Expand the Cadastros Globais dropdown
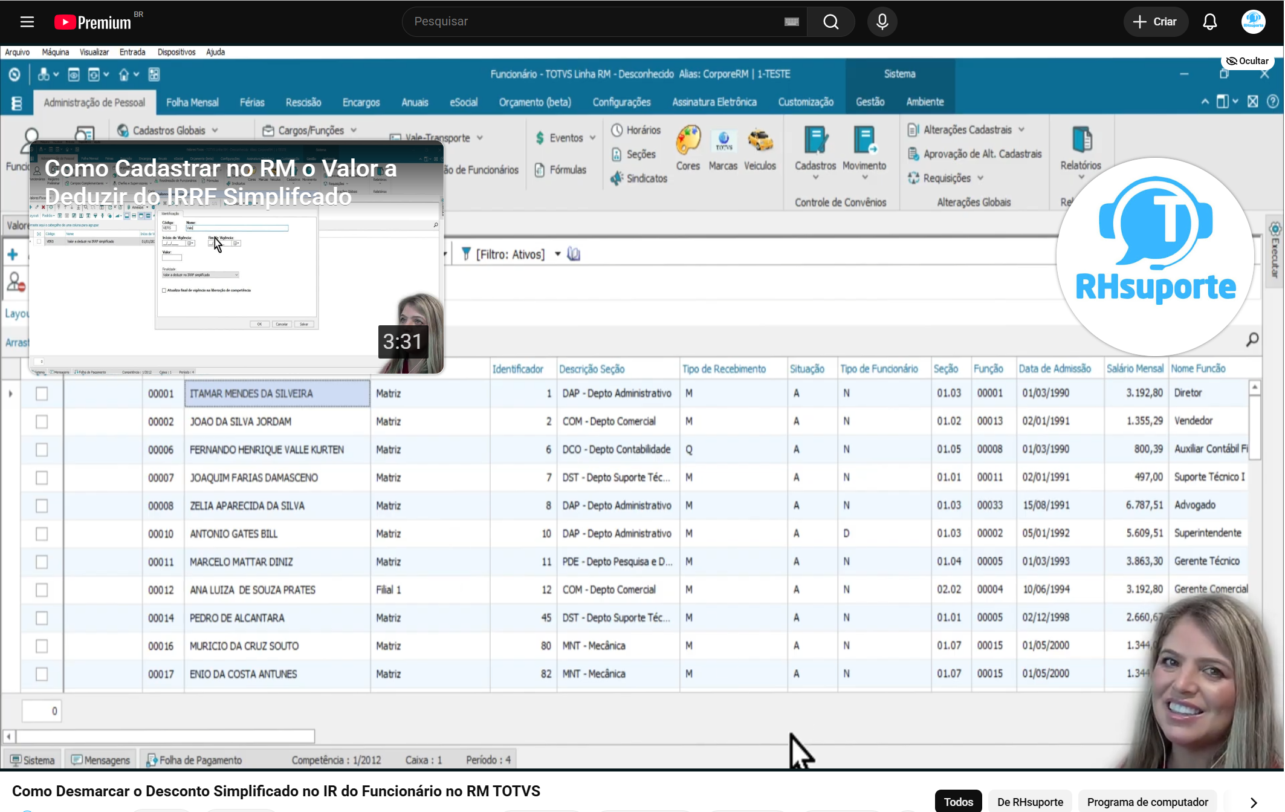The width and height of the screenshot is (1285, 812). click(x=215, y=131)
